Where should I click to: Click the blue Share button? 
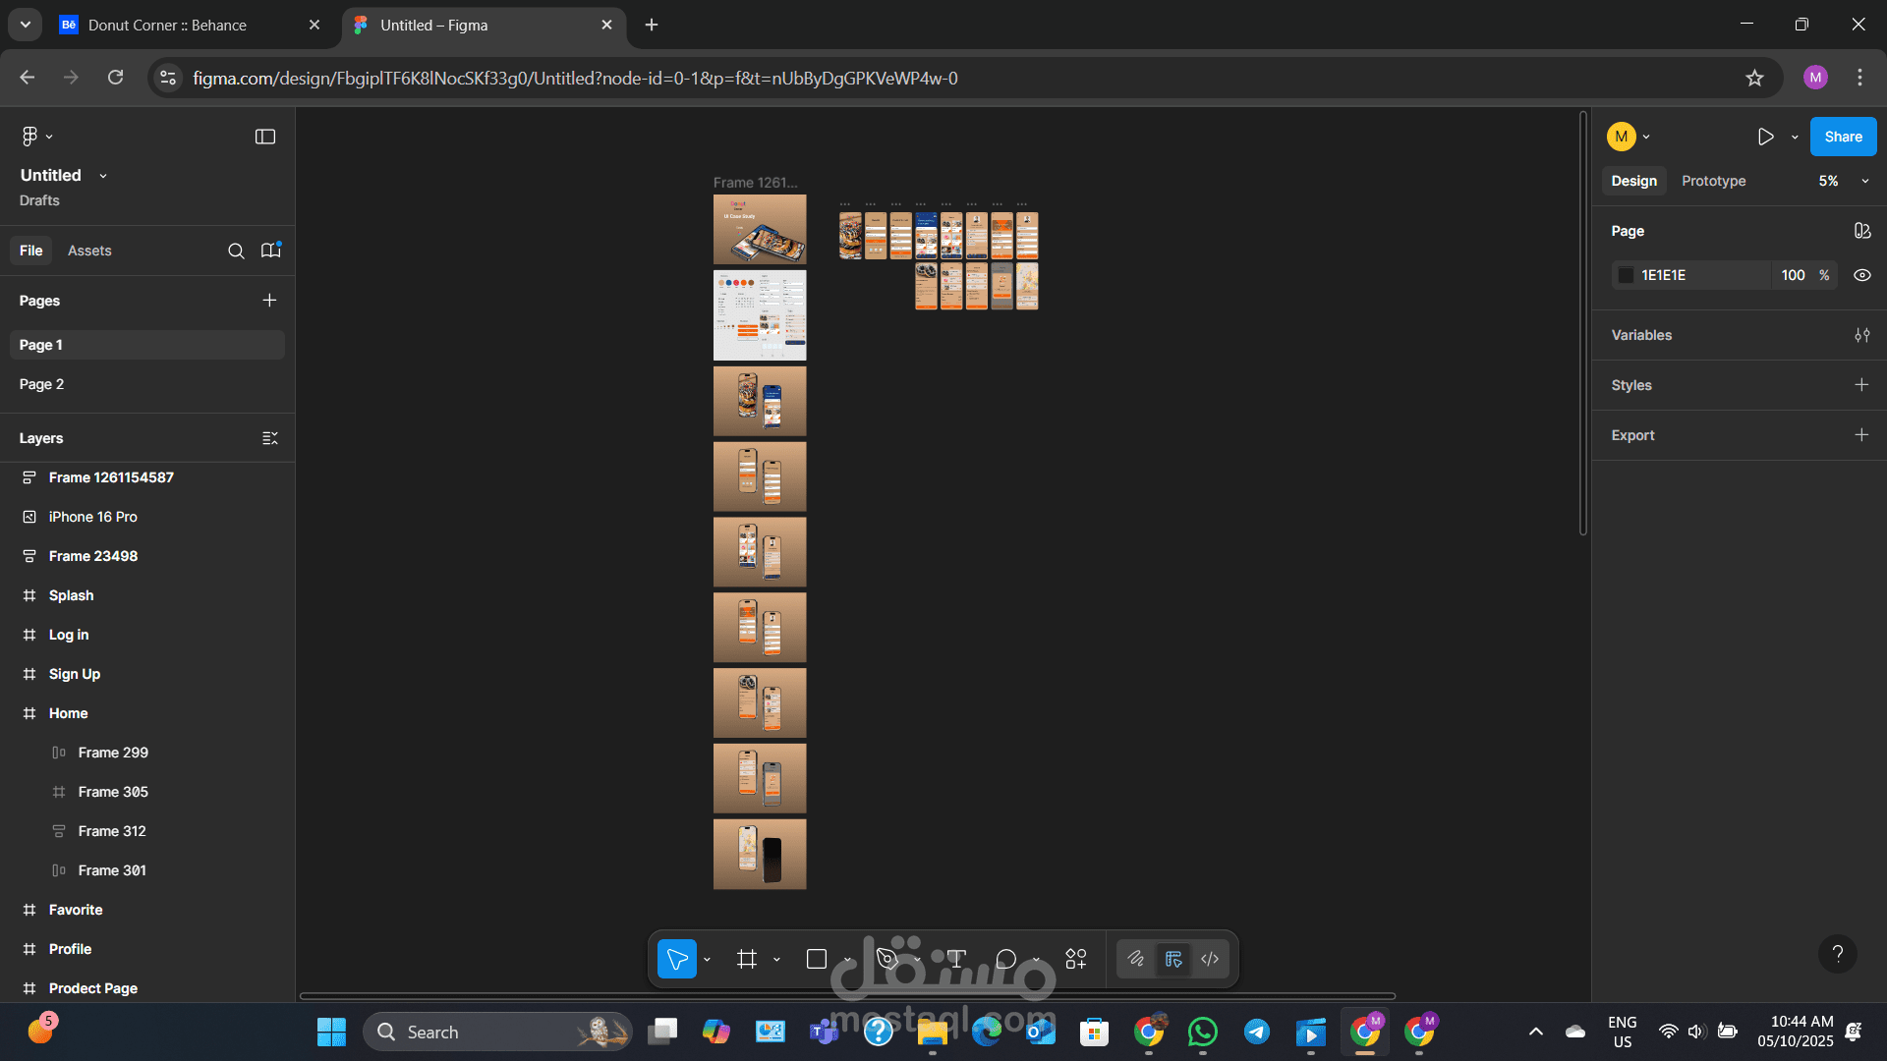tap(1843, 137)
